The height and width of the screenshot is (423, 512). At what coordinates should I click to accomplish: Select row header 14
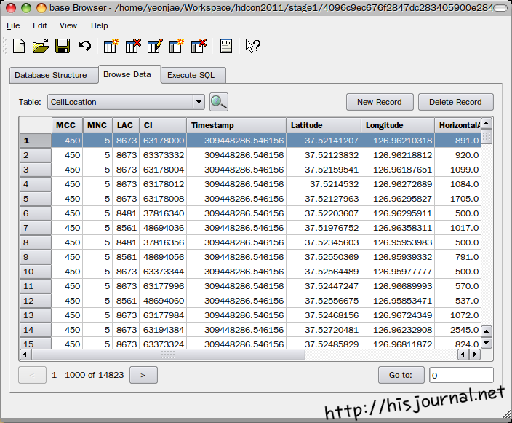click(35, 330)
